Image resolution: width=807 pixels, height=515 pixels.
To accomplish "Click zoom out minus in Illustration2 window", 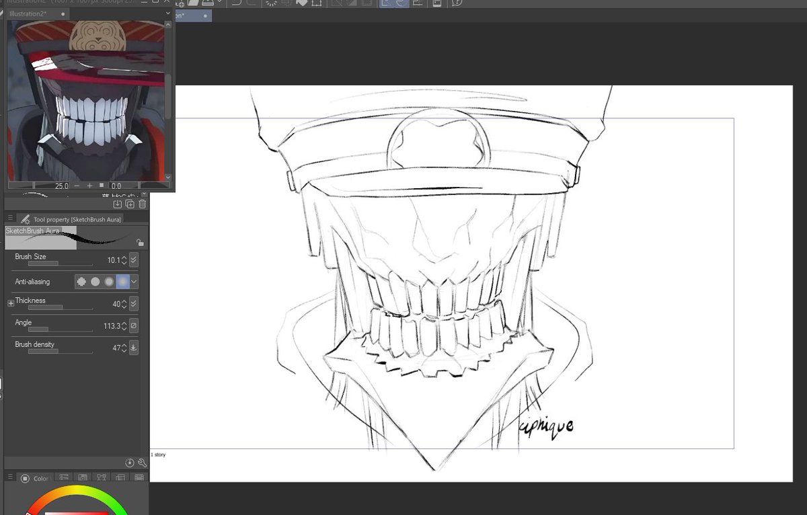I will coord(77,186).
